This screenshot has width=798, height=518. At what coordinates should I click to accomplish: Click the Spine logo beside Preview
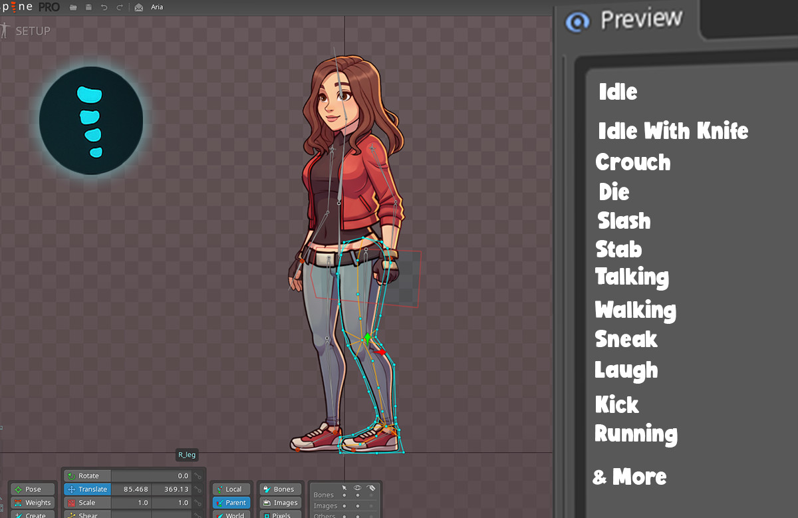(x=577, y=21)
